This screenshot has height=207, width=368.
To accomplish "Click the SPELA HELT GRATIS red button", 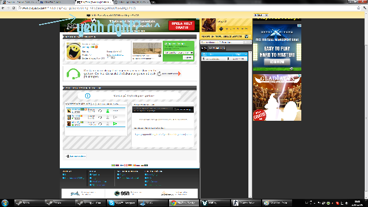I will pyautogui.click(x=182, y=25).
